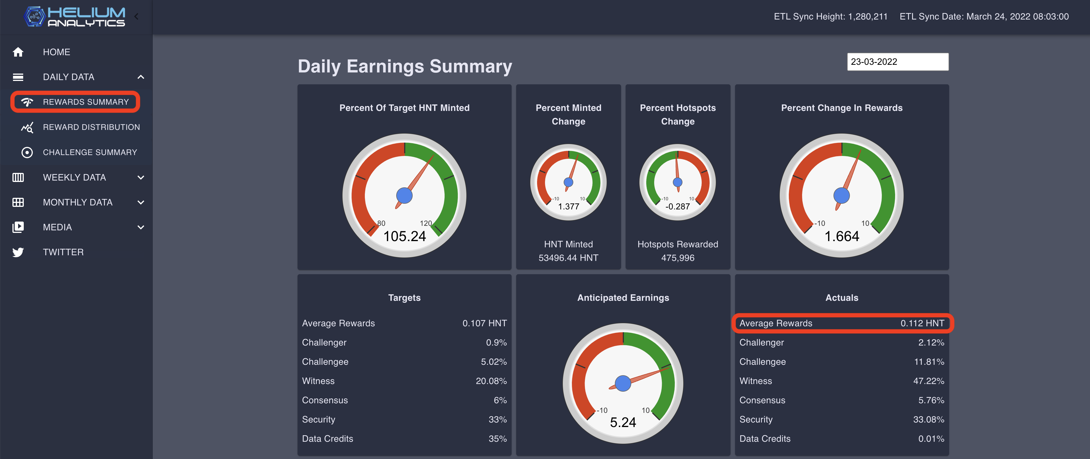
Task: Open the Twitter link in sidebar
Action: click(63, 252)
